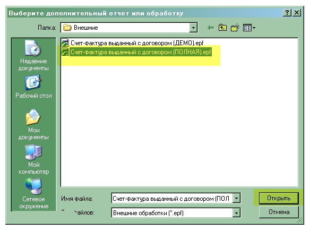Open the view menu icon
This screenshot has height=230, width=310.
coord(249,28)
